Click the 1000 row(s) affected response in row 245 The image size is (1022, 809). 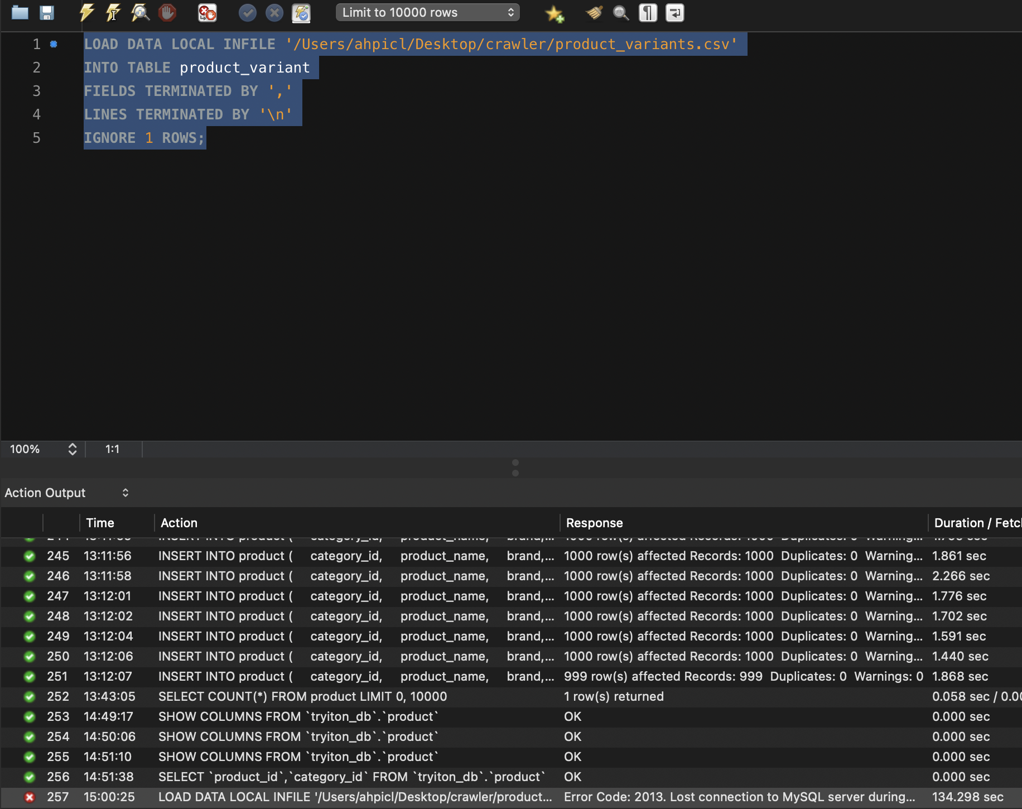coord(743,556)
